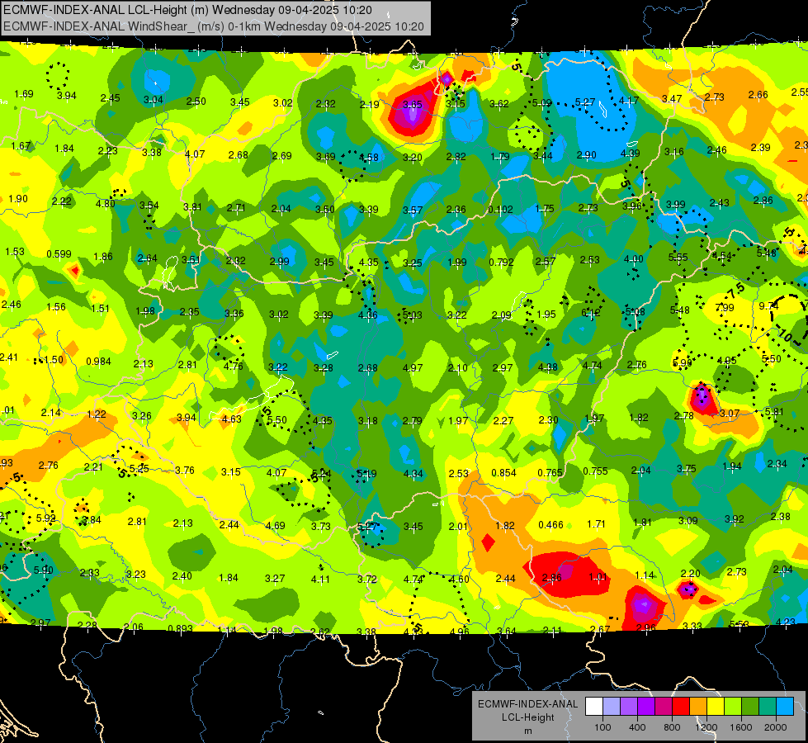Click the wind shear value 0.854
Image resolution: width=808 pixels, height=743 pixels.
coord(503,473)
